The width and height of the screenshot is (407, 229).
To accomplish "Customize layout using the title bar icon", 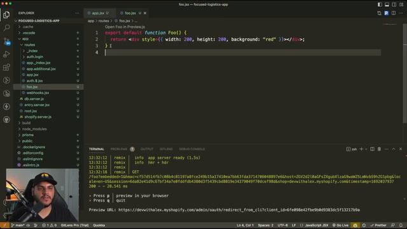I will coord(401,4).
